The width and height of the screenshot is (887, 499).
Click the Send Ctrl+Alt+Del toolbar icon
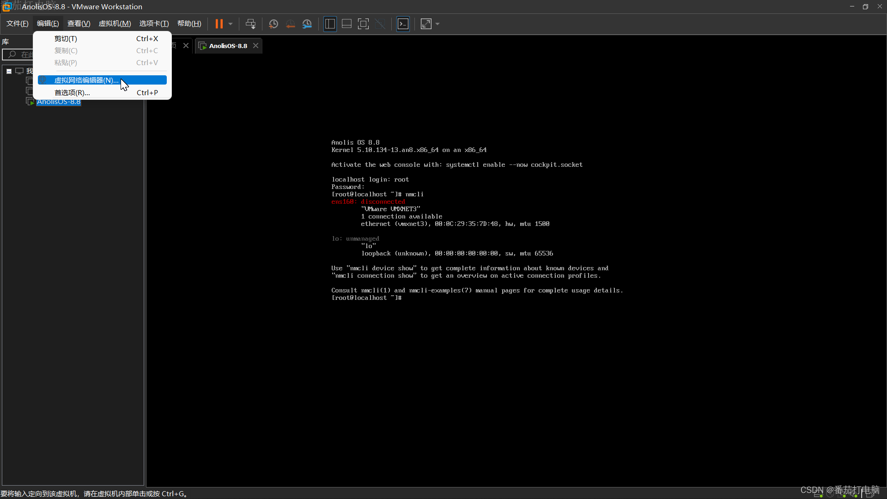250,24
